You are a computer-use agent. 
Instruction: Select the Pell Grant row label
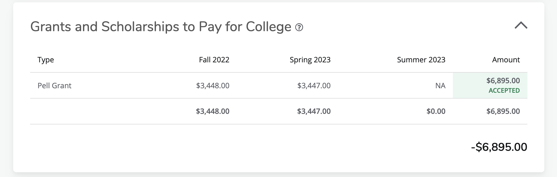pos(54,86)
